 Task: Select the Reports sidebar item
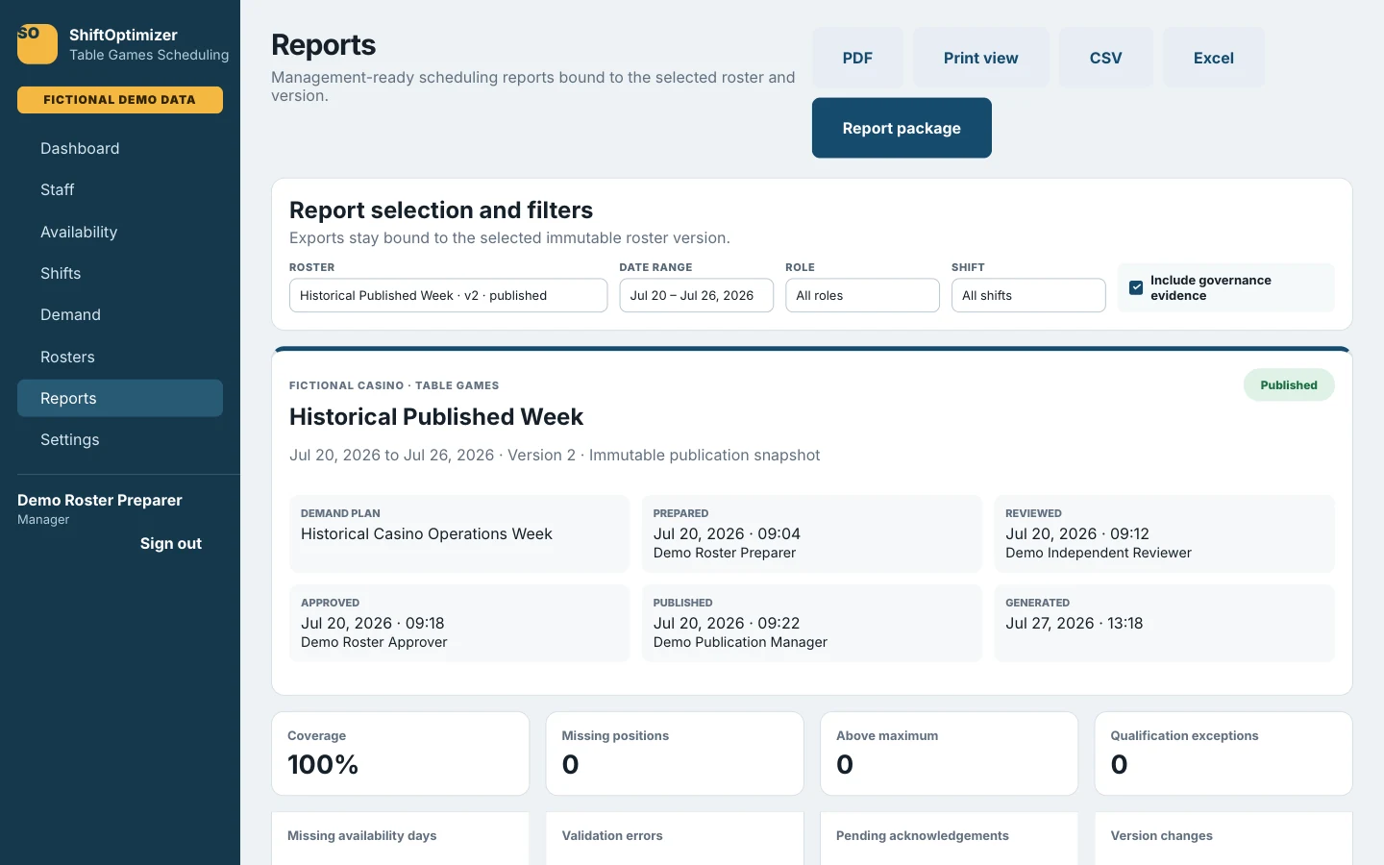120,398
